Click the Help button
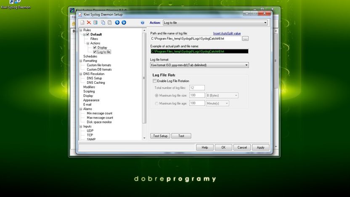Screen dimensions: 350x197 [205, 147]
